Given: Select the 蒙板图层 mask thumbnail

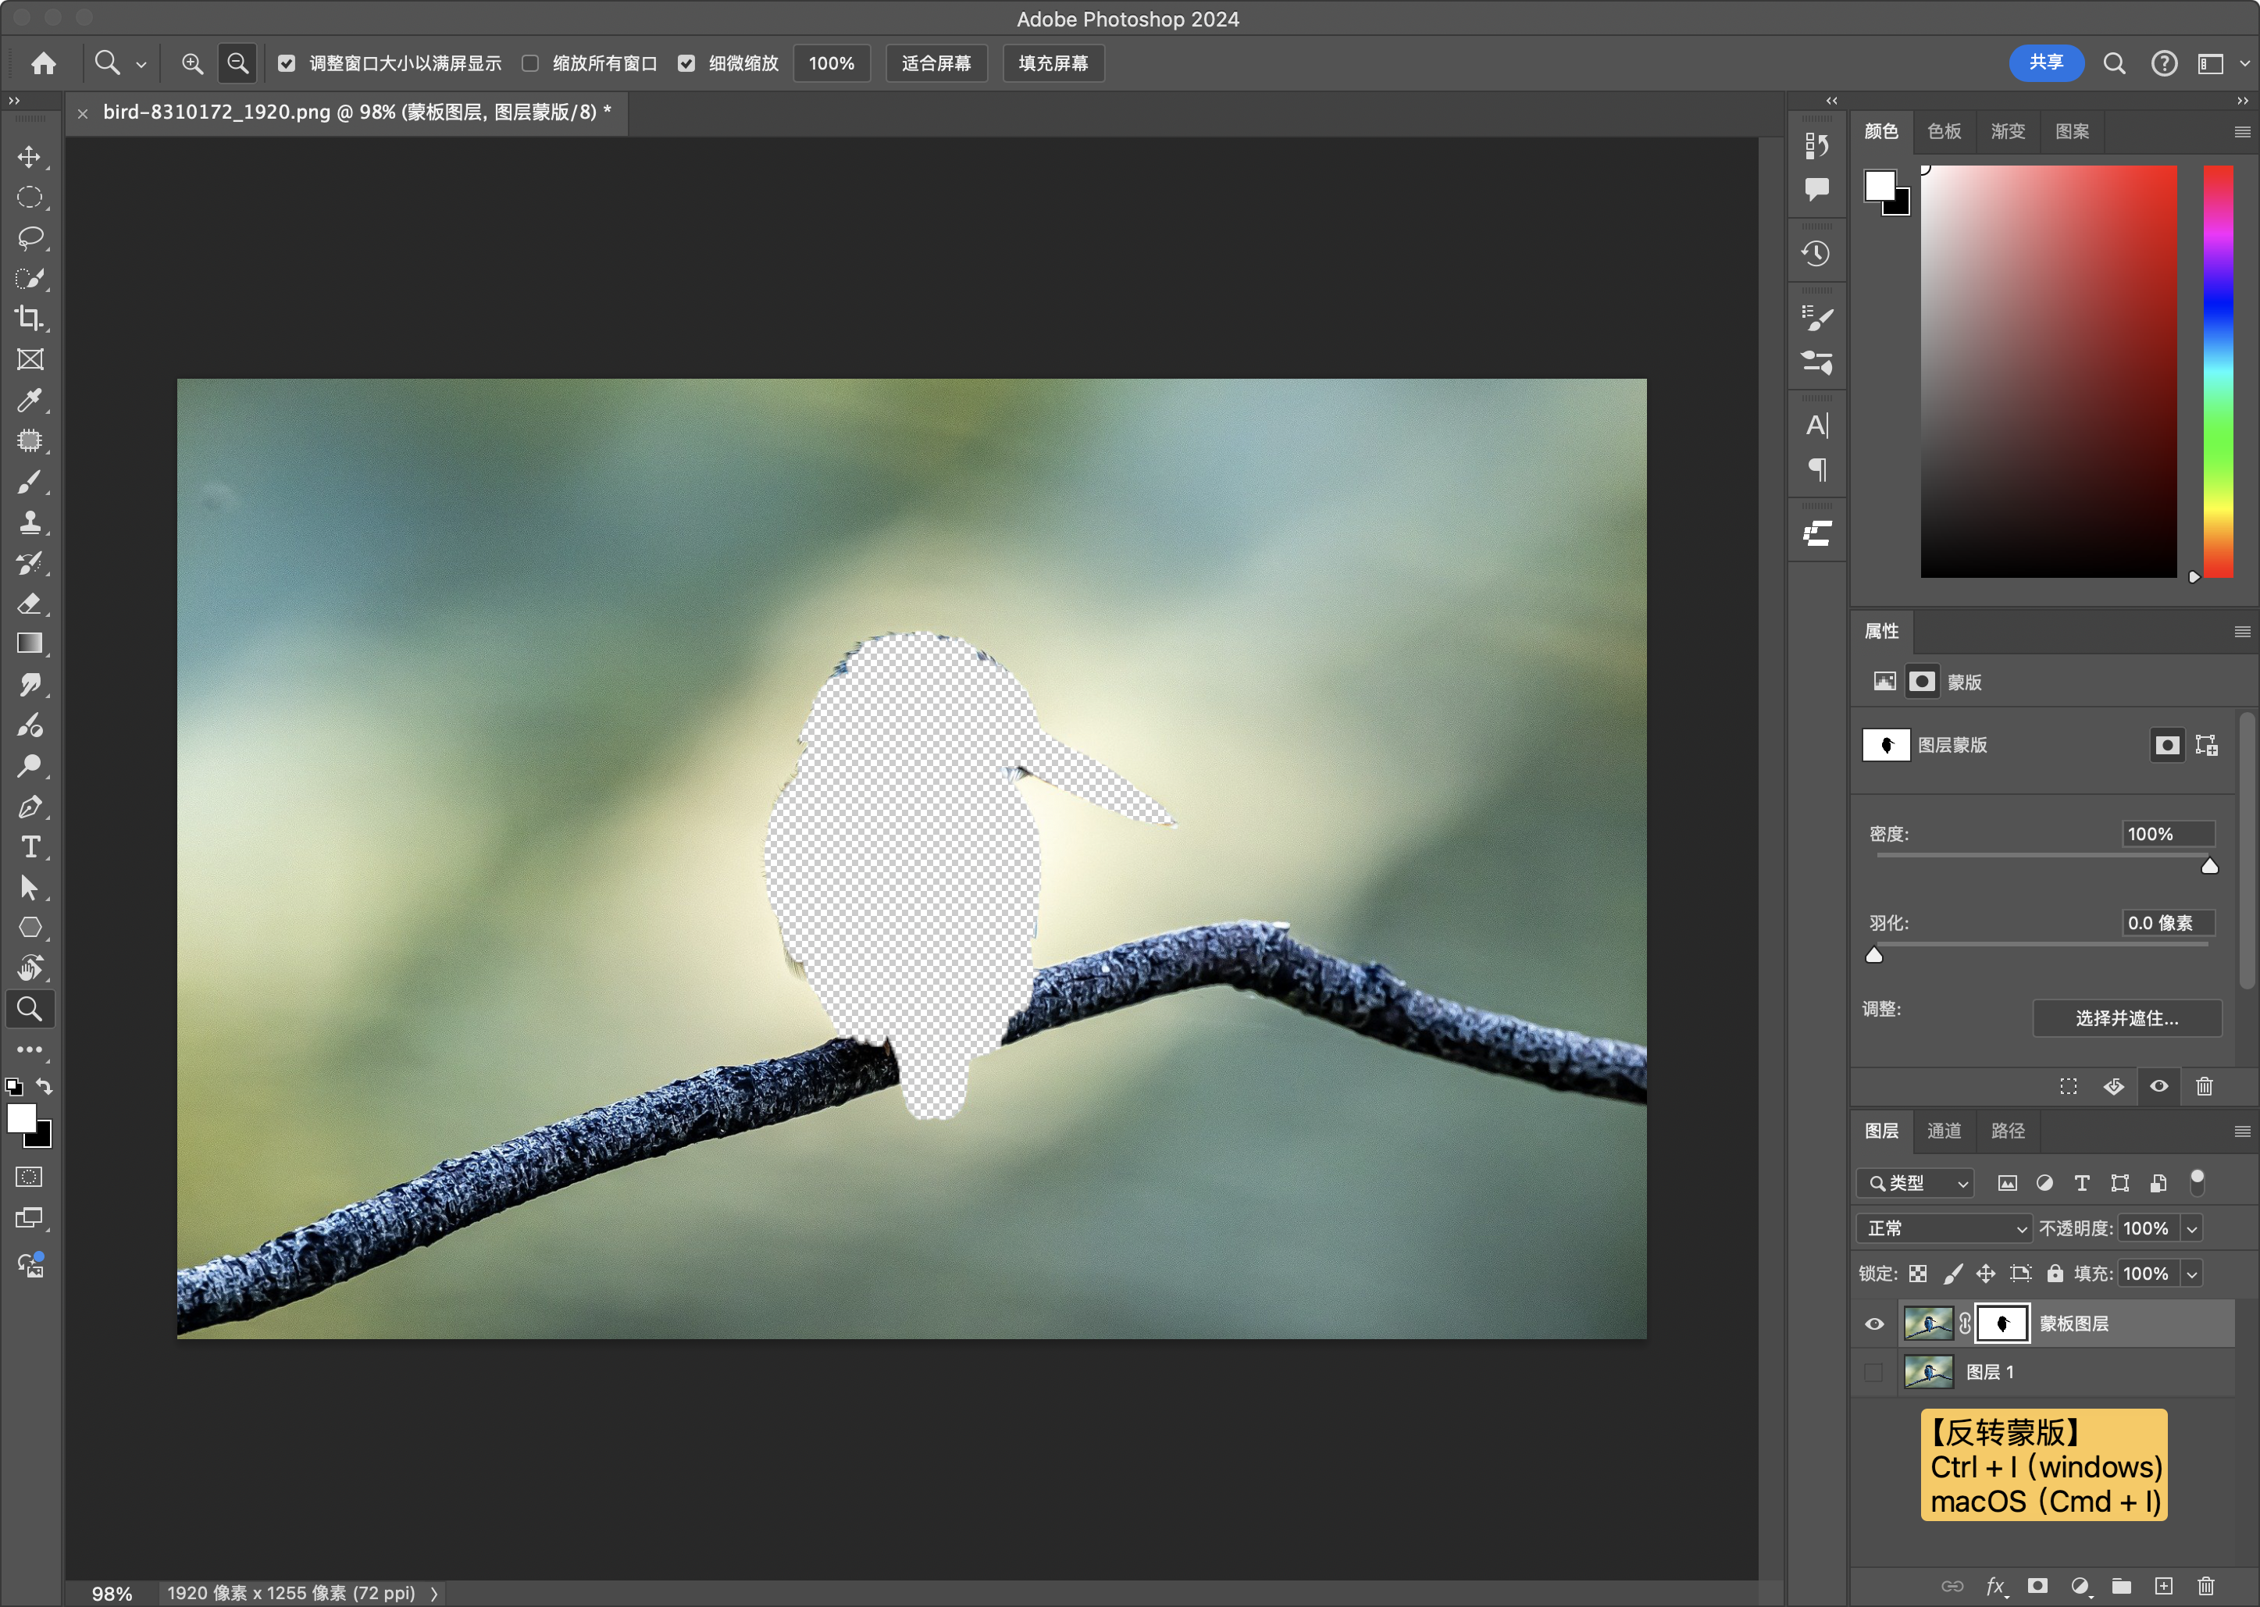Looking at the screenshot, I should (x=2002, y=1324).
